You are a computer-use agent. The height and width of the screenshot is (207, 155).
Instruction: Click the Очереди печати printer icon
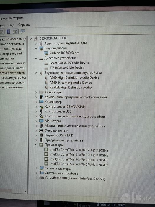point(41,131)
